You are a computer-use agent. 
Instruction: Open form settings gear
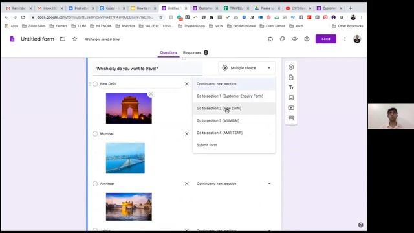pyautogui.click(x=307, y=39)
